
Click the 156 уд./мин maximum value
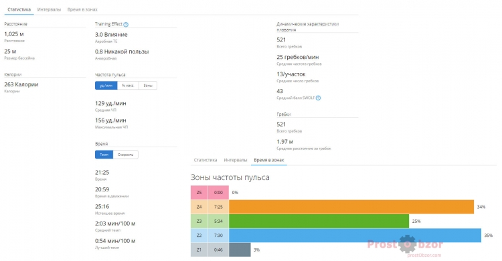pyautogui.click(x=110, y=120)
